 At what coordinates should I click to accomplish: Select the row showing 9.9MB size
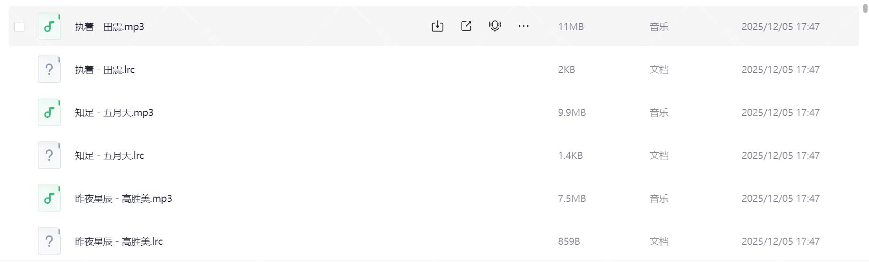point(572,113)
